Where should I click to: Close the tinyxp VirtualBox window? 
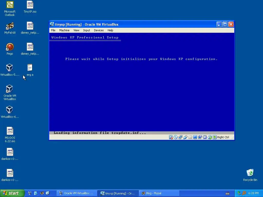coord(231,24)
